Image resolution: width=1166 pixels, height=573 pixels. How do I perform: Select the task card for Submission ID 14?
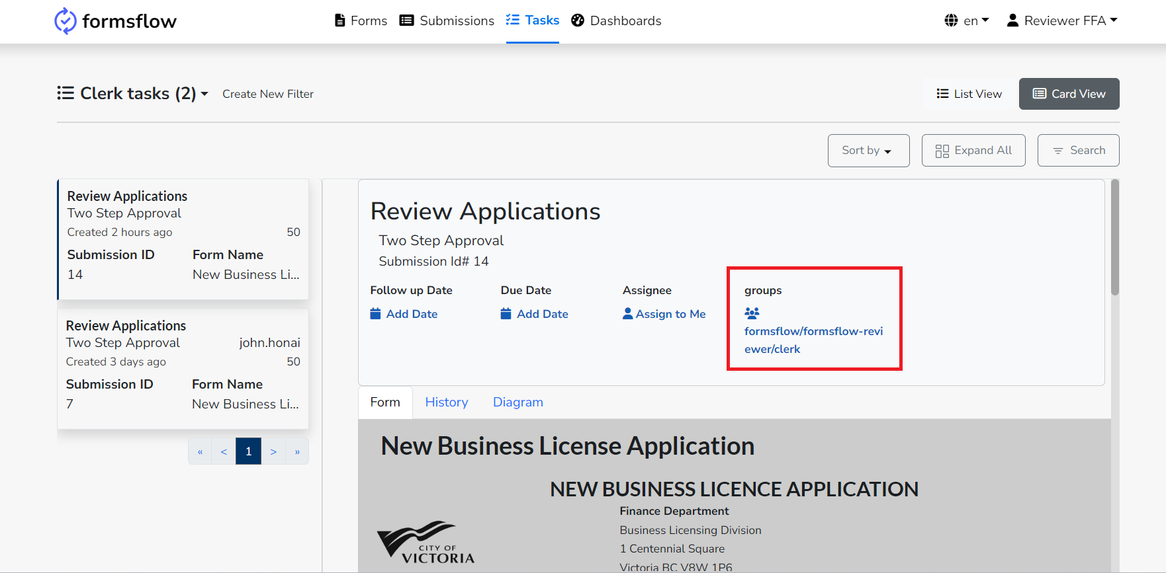[183, 239]
